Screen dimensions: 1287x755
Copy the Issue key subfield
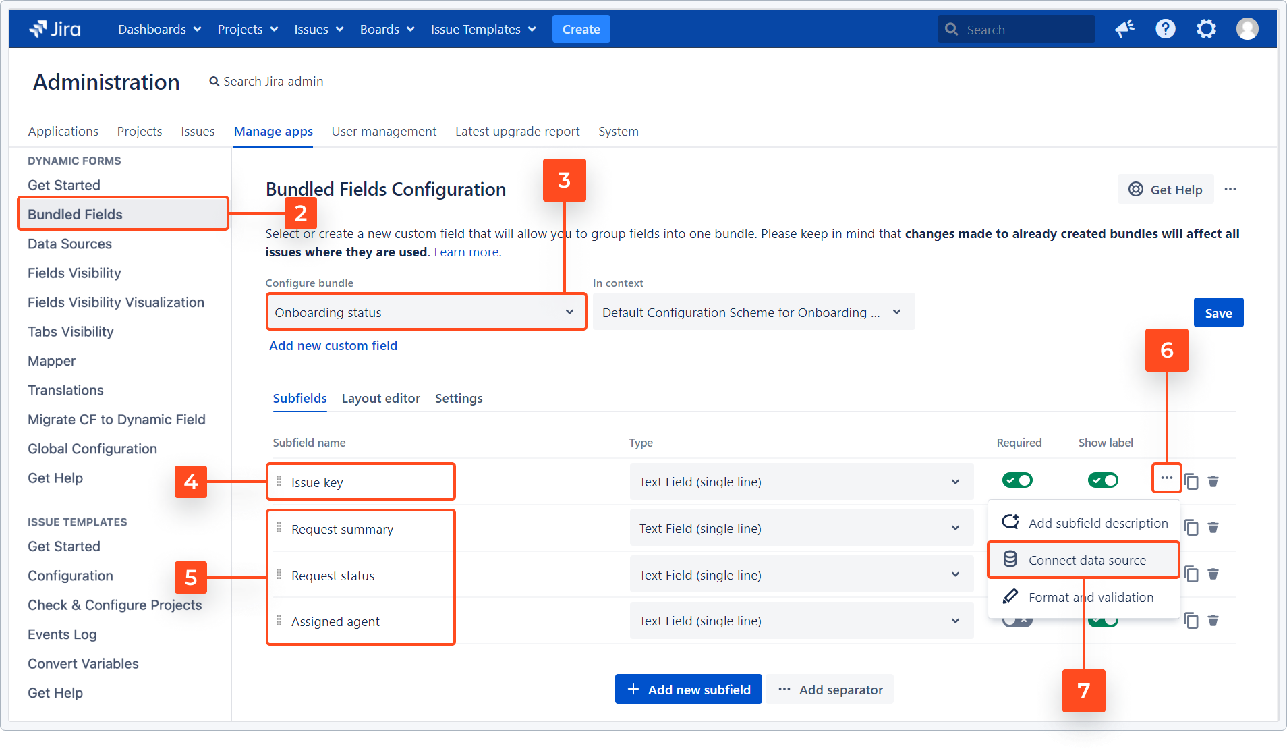click(x=1192, y=481)
